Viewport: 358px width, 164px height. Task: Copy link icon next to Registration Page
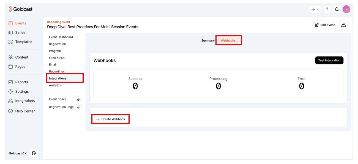coord(79,107)
